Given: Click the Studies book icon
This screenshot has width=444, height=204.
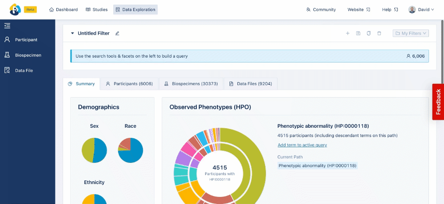Looking at the screenshot, I should [x=88, y=10].
